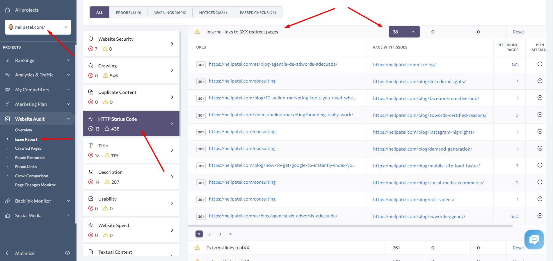The height and width of the screenshot is (261, 553).
Task: Click sitemap circle icon for adwords-agency row
Action: (540, 216)
